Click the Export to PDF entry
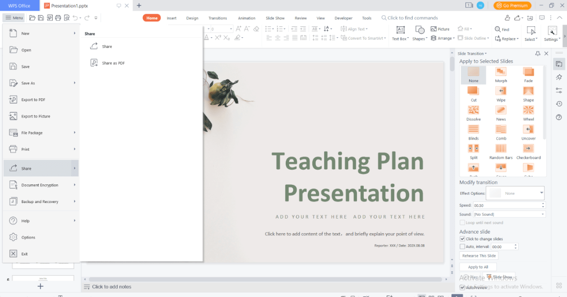 [x=33, y=100]
